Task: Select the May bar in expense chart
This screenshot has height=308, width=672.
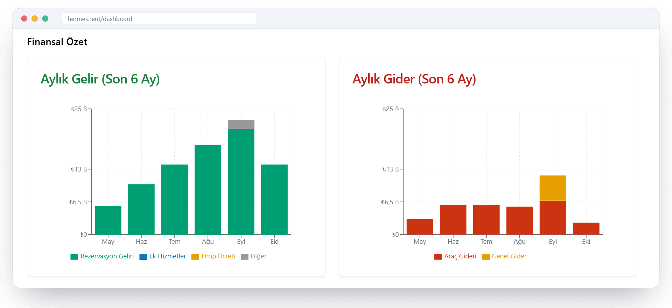Action: pos(420,227)
